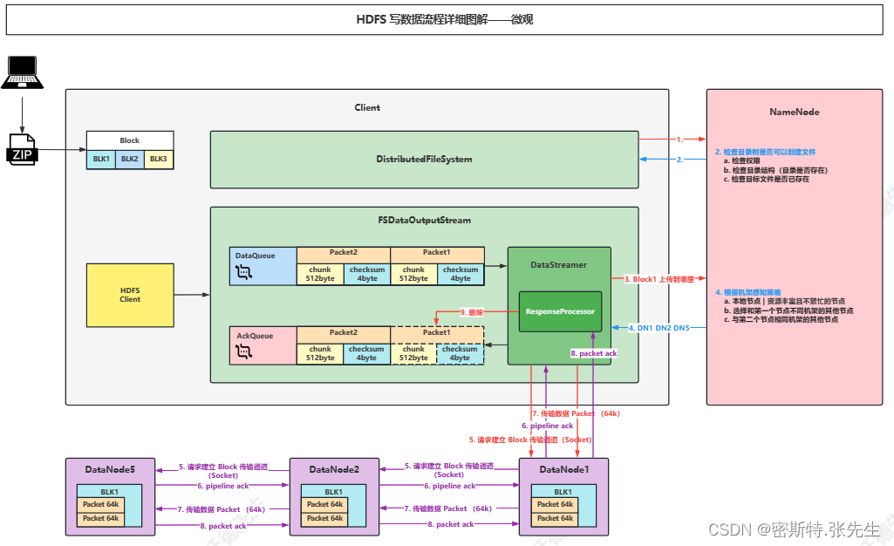Screen dimensions: 894x546
Task: Click red '5. 请求建立 Block 传输通道 (Socket)' label
Action: click(530, 440)
